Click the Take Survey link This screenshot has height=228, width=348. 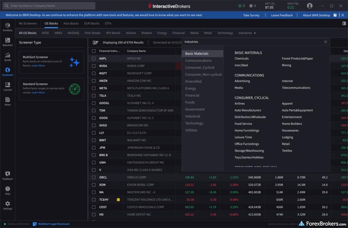251,15
